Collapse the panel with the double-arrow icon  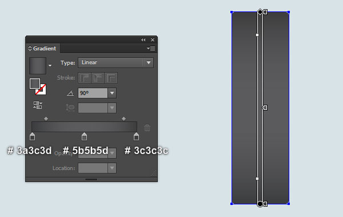click(x=143, y=40)
